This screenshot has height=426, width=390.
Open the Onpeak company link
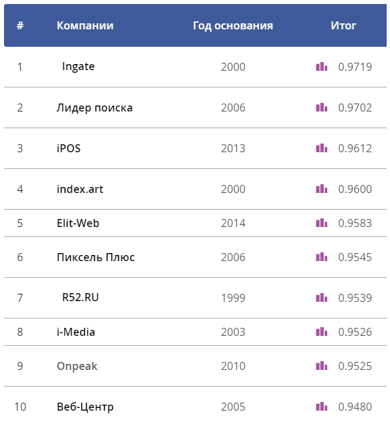(77, 367)
